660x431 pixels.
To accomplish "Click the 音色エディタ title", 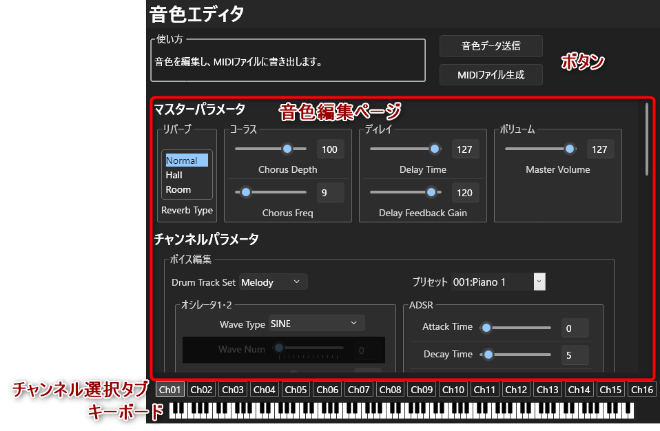I will [x=196, y=14].
